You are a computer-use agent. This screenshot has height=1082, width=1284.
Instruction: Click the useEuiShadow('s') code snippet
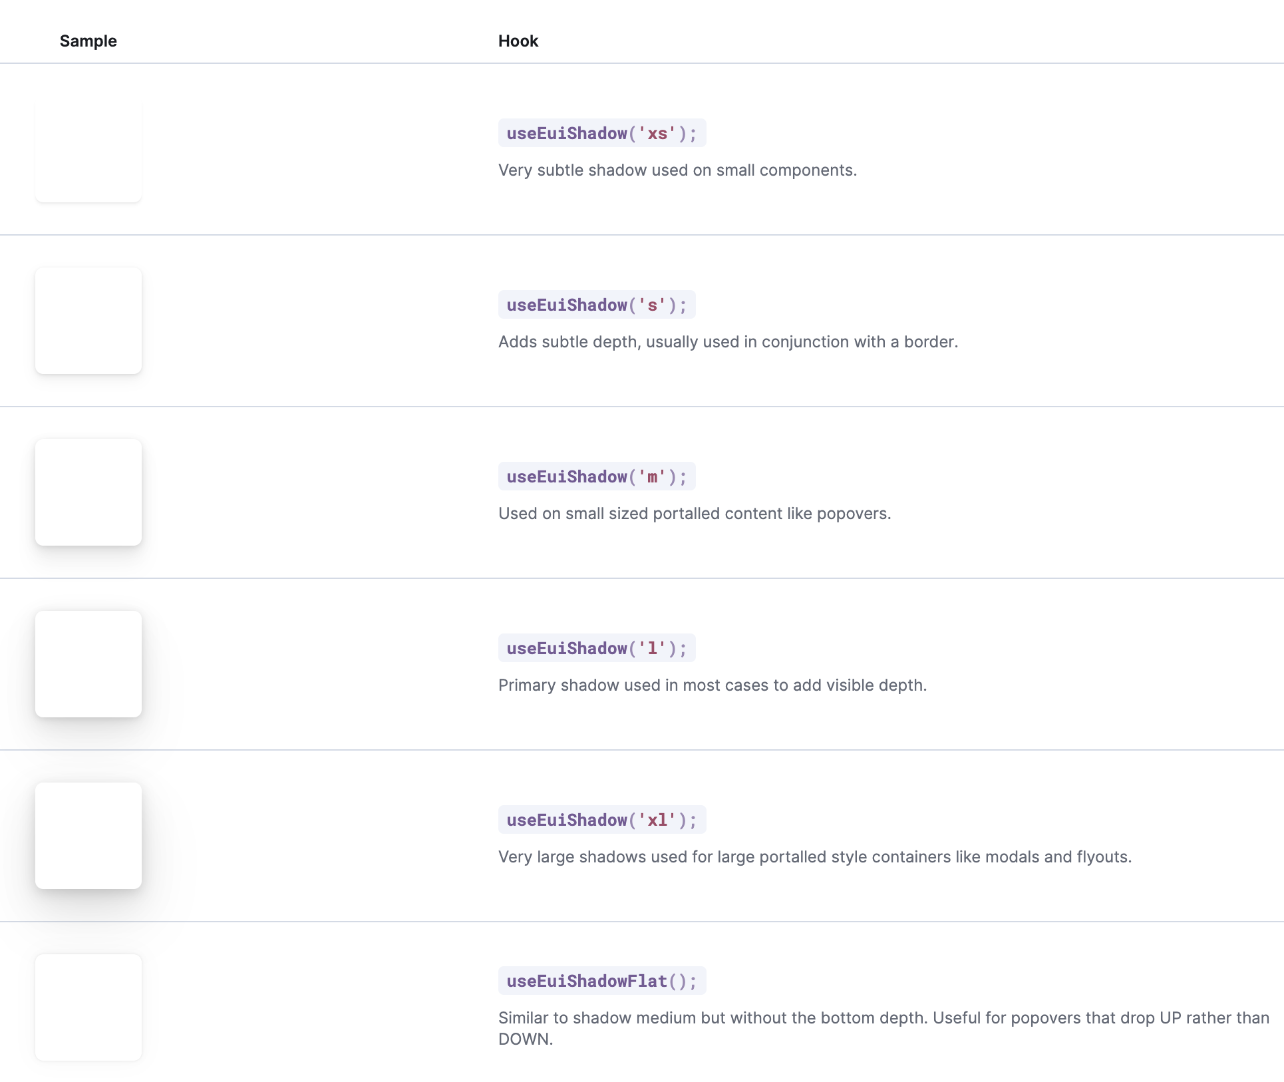pos(595,305)
